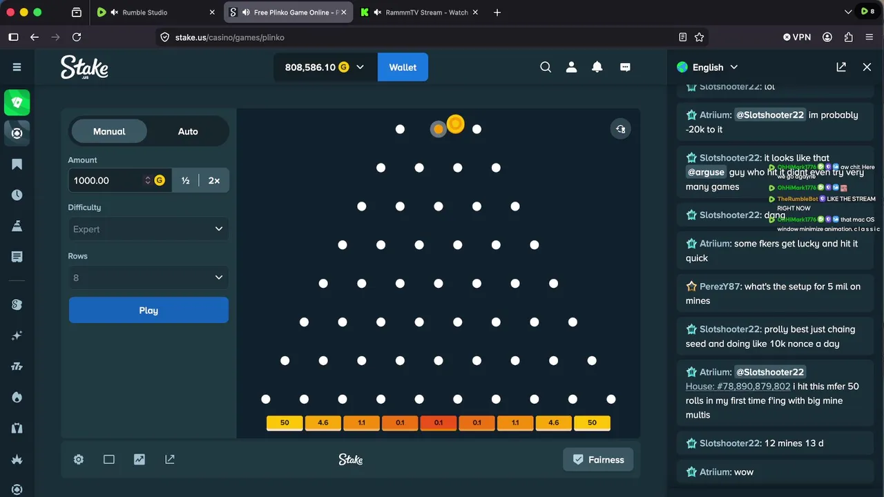Toggle the chat bubble icon
884x497 pixels.
[625, 67]
